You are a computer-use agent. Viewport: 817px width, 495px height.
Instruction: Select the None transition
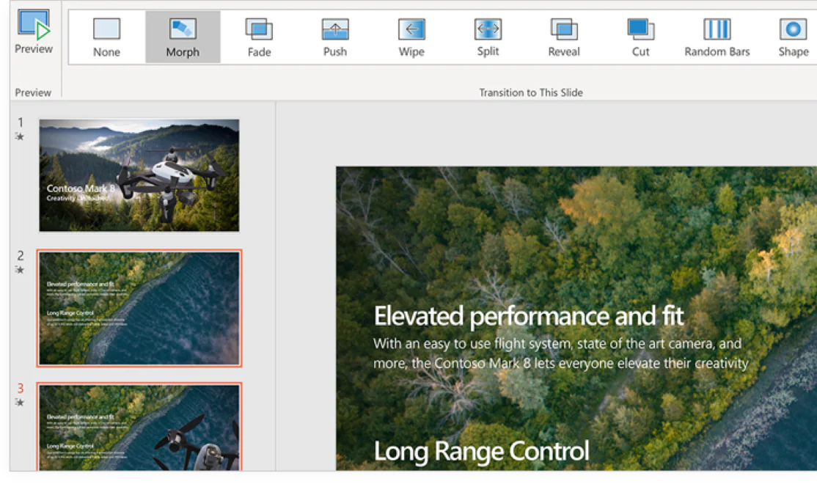pos(106,37)
